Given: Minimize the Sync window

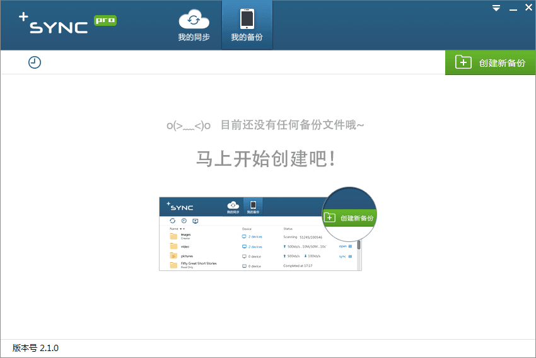Looking at the screenshot, I should pos(513,8).
